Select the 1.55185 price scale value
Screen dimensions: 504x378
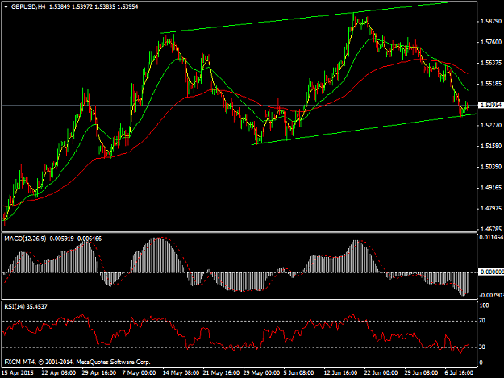491,84
